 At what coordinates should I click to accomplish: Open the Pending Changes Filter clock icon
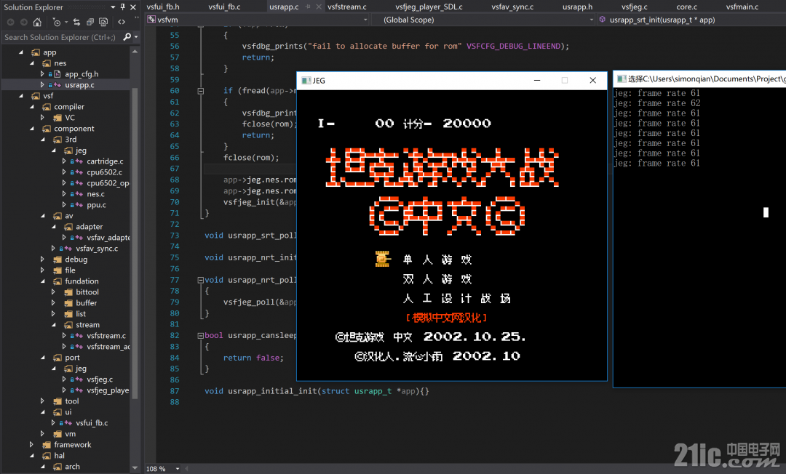57,22
